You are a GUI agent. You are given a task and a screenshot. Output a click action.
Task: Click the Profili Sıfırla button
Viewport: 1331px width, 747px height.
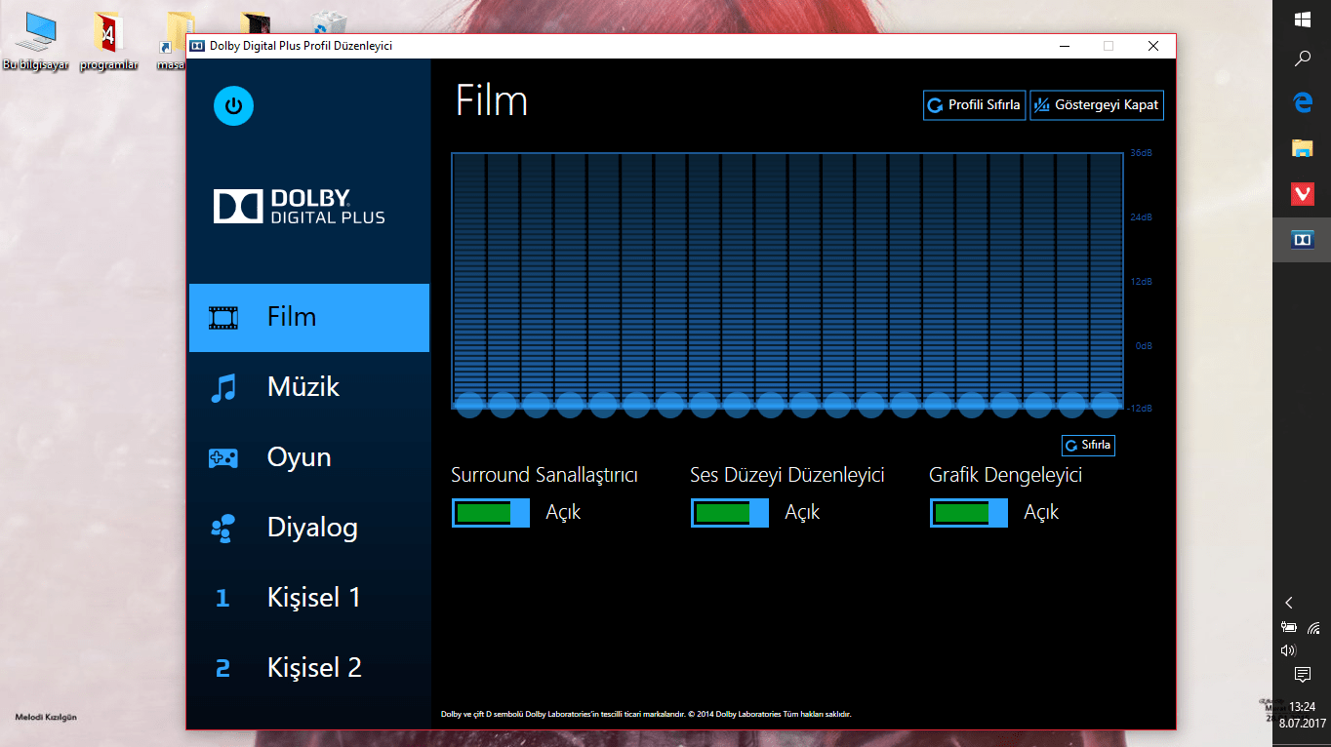pos(974,104)
